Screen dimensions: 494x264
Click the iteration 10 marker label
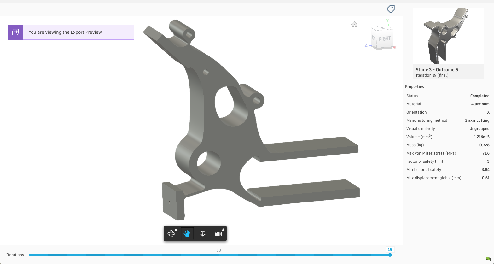[219, 250]
